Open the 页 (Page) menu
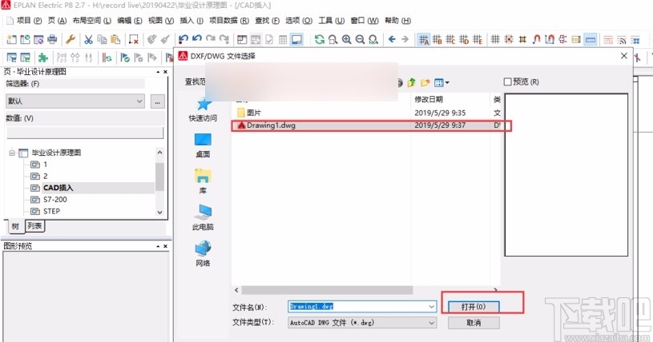 tap(57, 20)
